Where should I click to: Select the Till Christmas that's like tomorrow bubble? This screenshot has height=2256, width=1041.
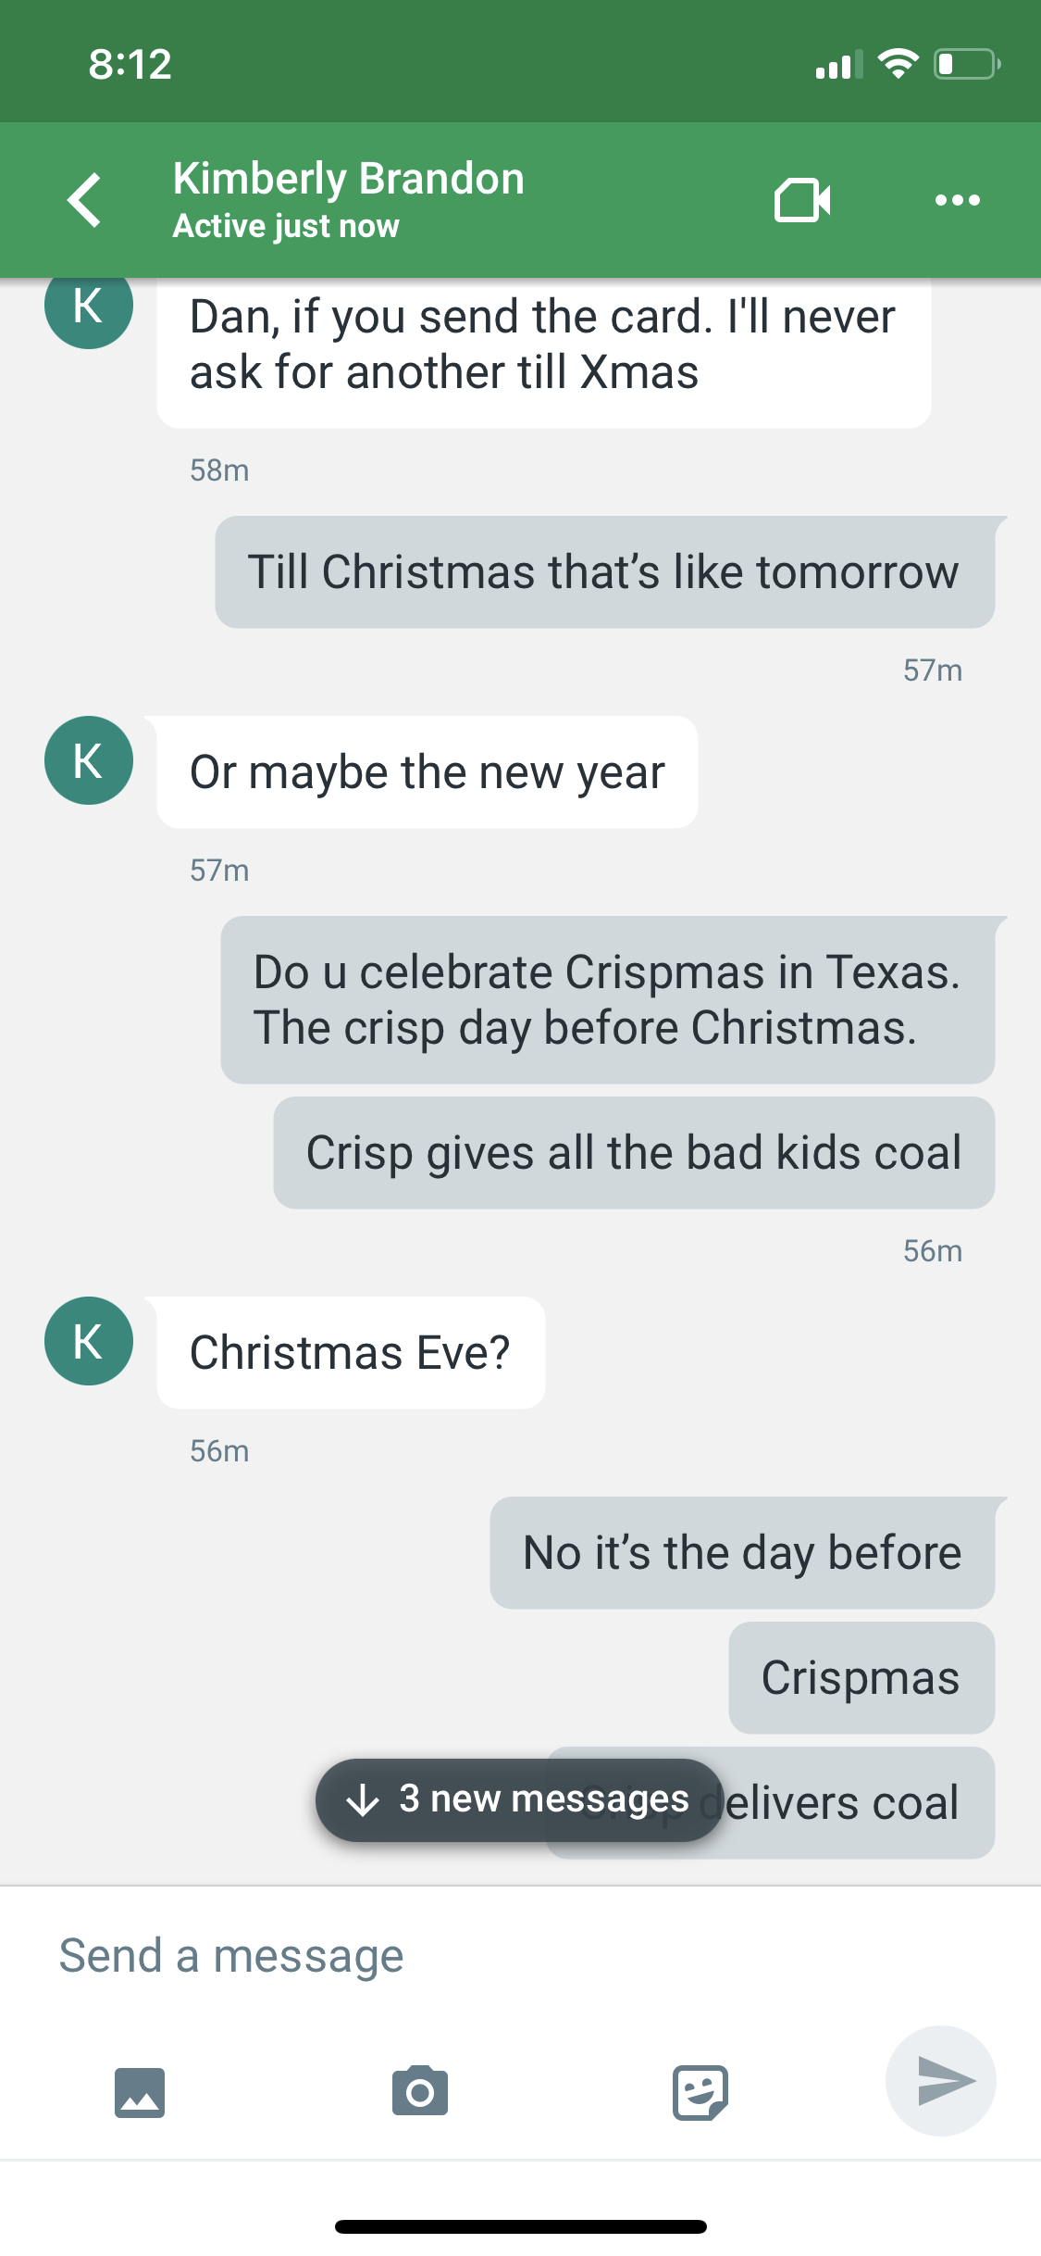click(x=604, y=571)
